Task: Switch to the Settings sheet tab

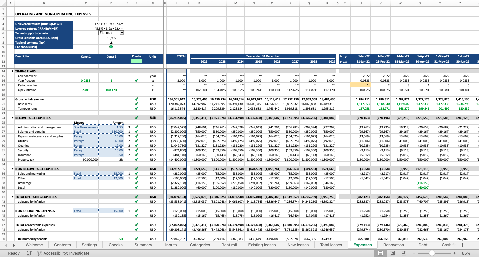Action: 89,245
